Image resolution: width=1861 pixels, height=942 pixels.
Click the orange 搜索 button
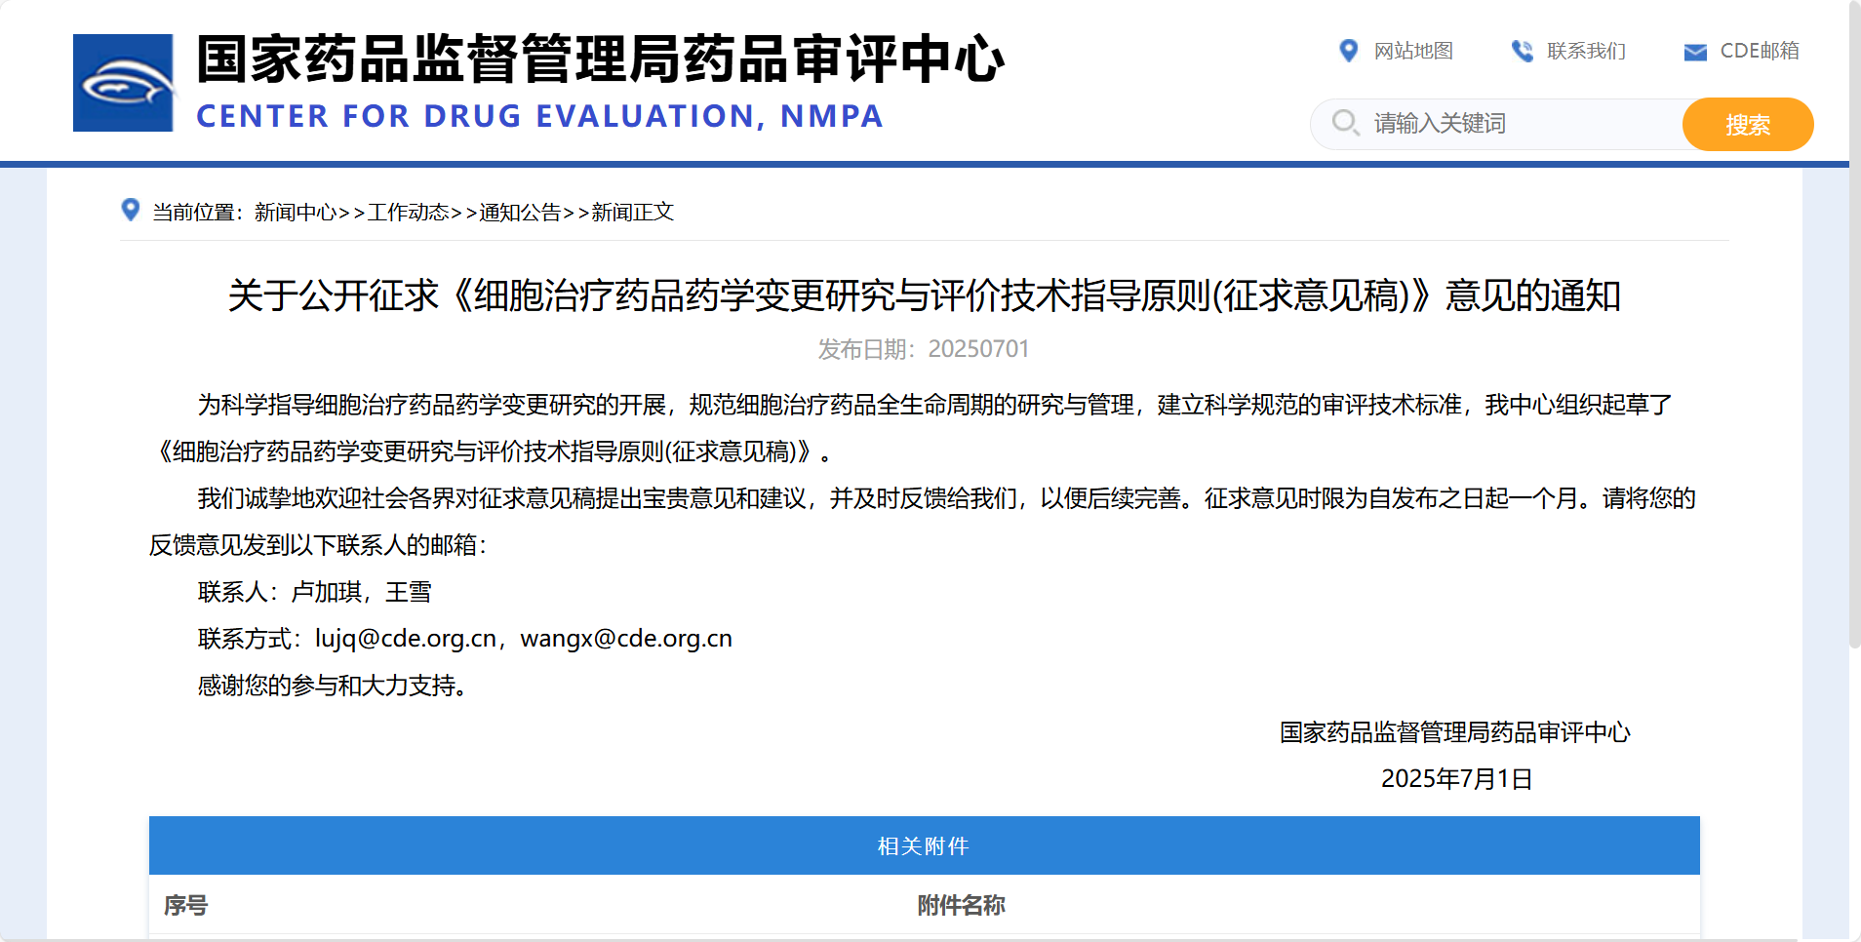point(1748,124)
